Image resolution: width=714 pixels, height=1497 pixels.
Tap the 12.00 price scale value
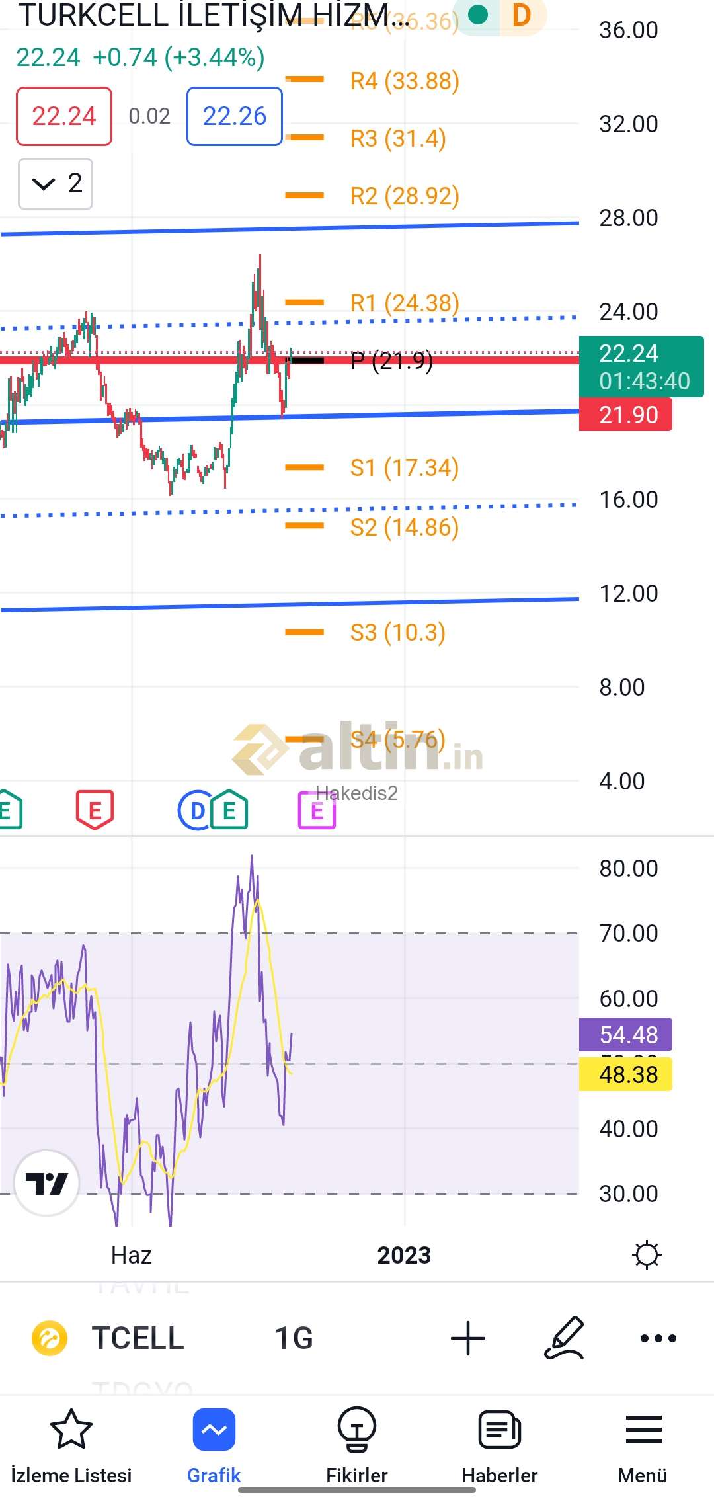(629, 593)
